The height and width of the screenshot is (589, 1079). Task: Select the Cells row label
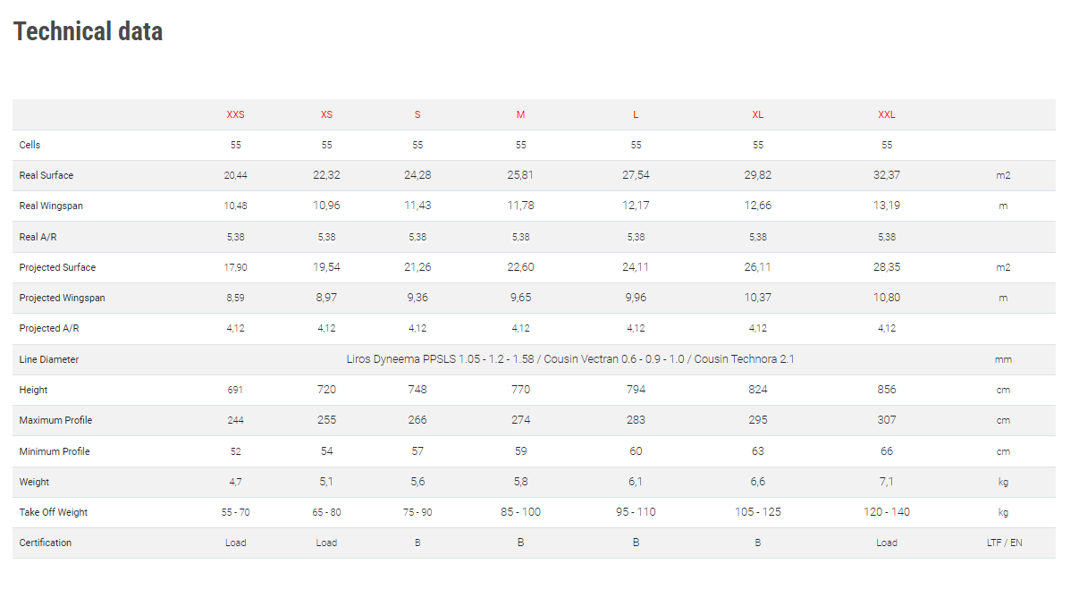30,145
